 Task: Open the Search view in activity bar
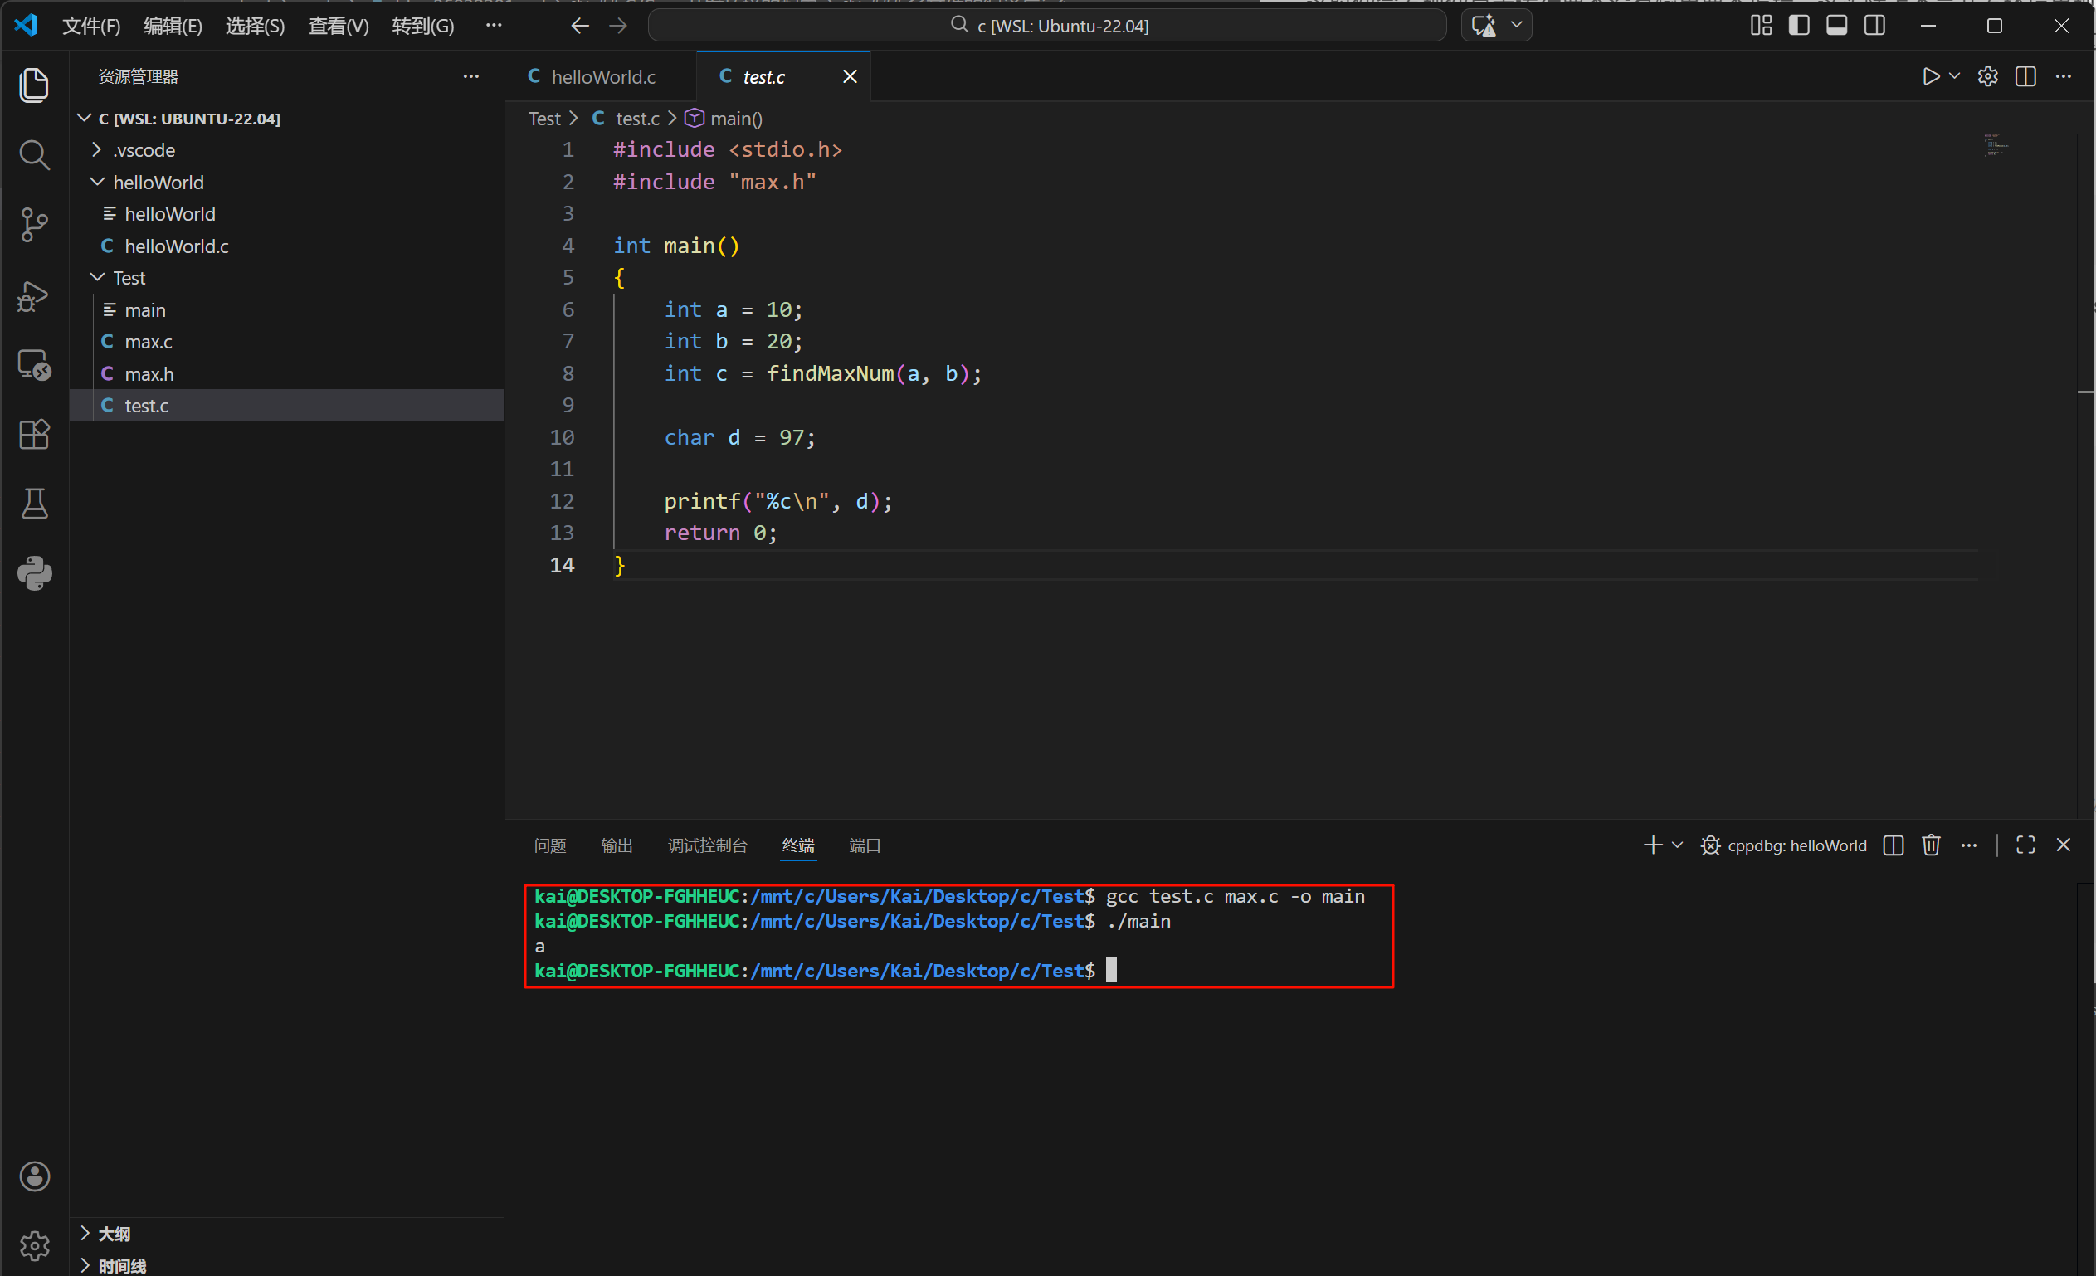point(34,155)
